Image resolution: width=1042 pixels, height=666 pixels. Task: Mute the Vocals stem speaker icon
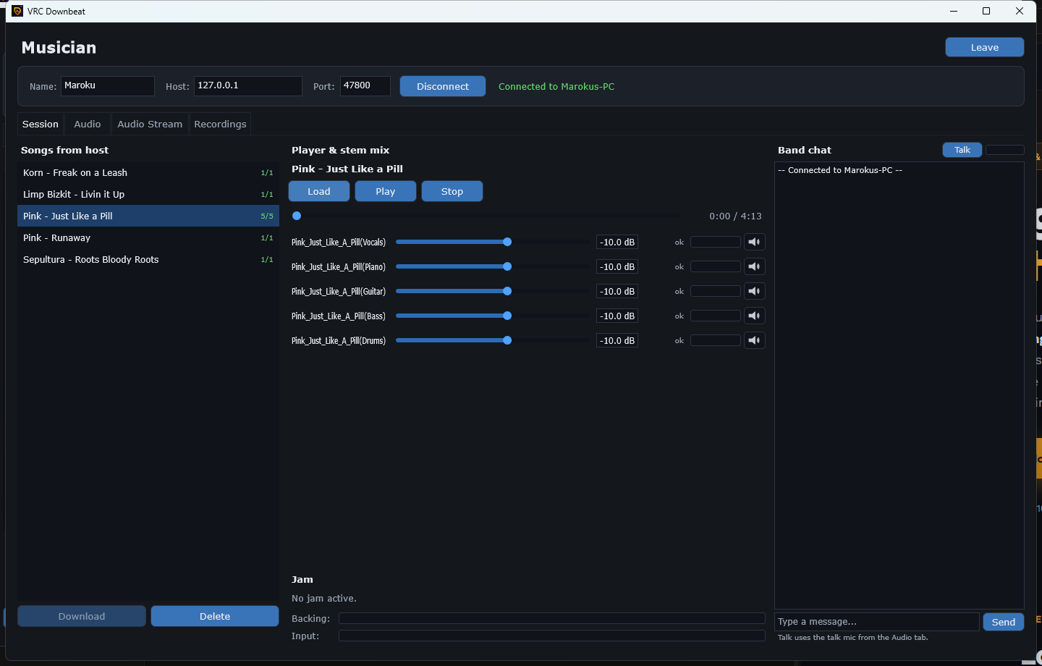(755, 242)
